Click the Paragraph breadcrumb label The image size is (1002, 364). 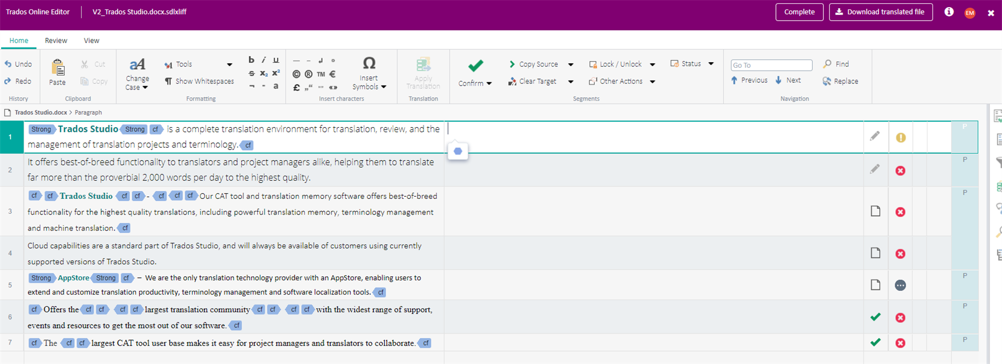[89, 112]
